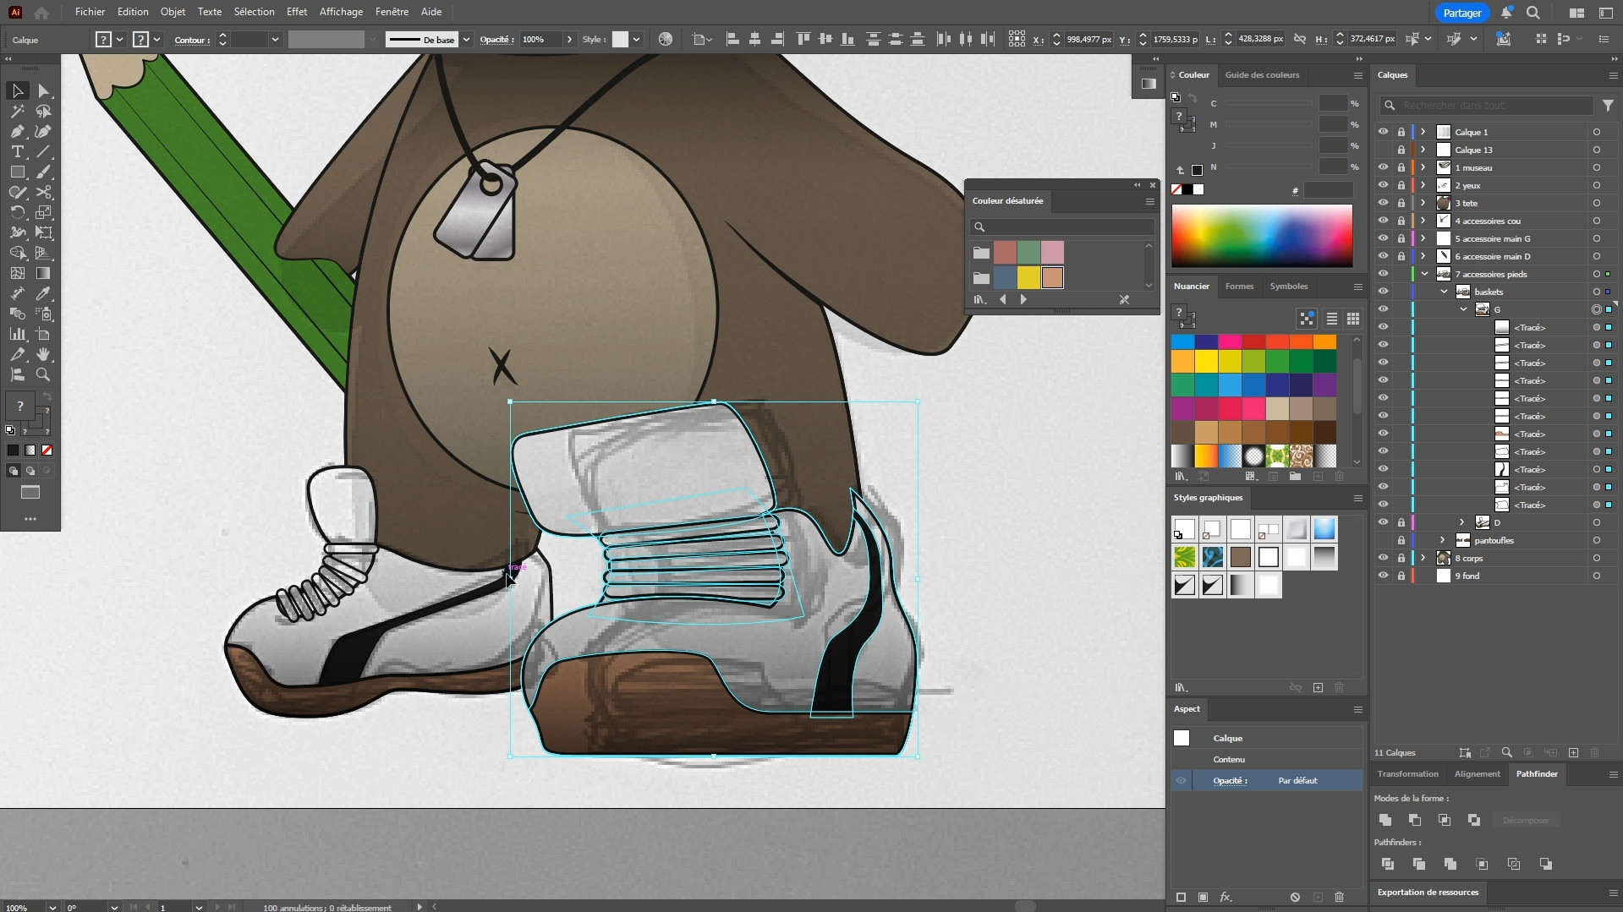
Task: Choose the Direct Selection tool
Action: tap(43, 91)
